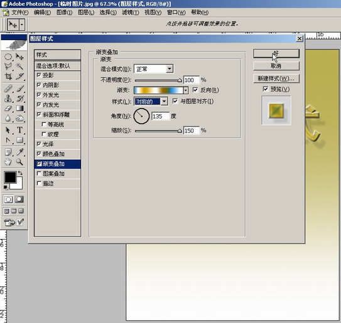
Task: Toggle the 斜面和浮雕 bevel checkbox
Action: click(x=39, y=114)
